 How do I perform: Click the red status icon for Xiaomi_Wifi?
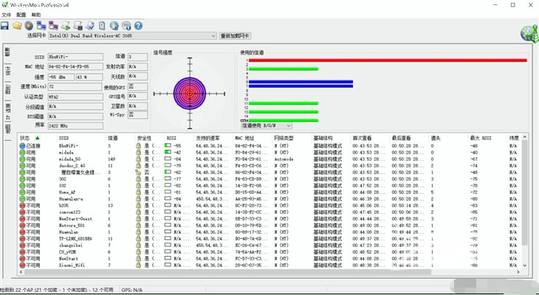tap(22, 265)
